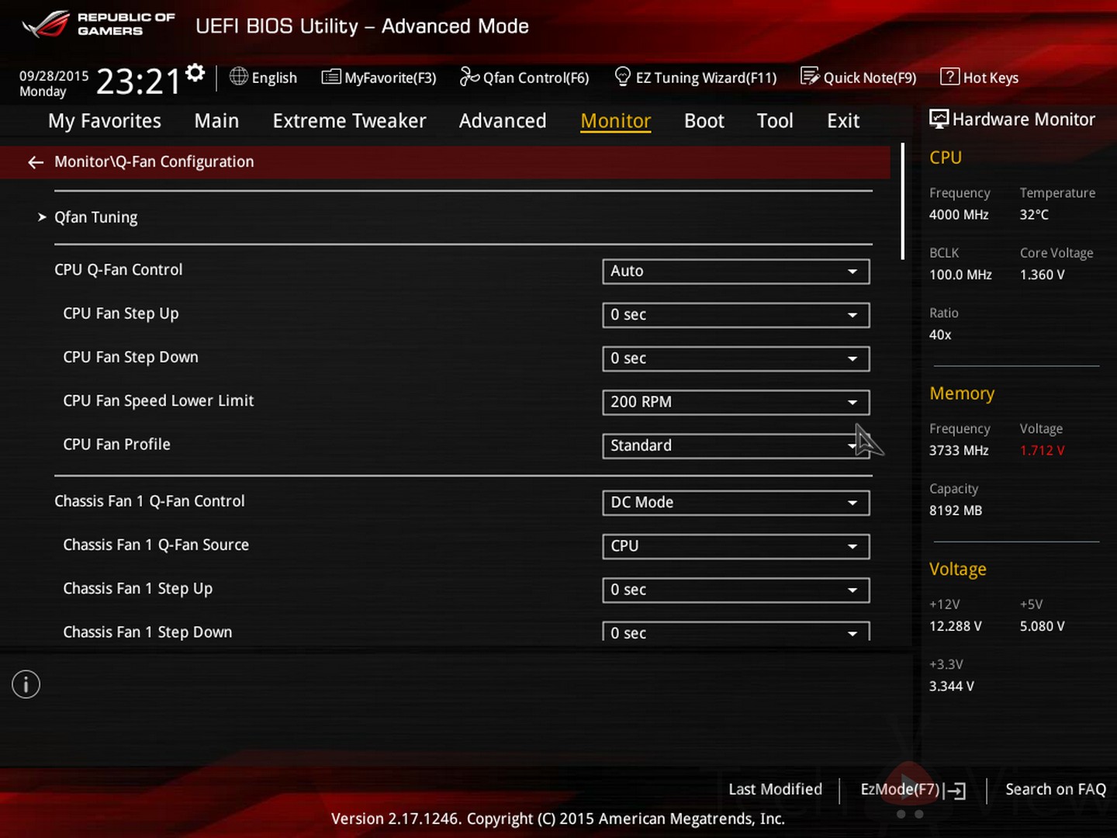Screen dimensions: 1117x838
Task: Click the settings gear next to the clock
Action: [x=195, y=73]
